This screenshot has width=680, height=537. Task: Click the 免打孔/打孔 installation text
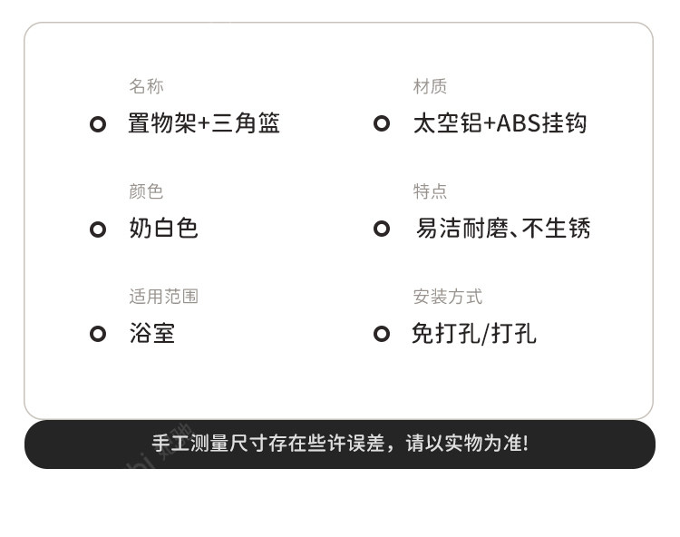pyautogui.click(x=473, y=334)
